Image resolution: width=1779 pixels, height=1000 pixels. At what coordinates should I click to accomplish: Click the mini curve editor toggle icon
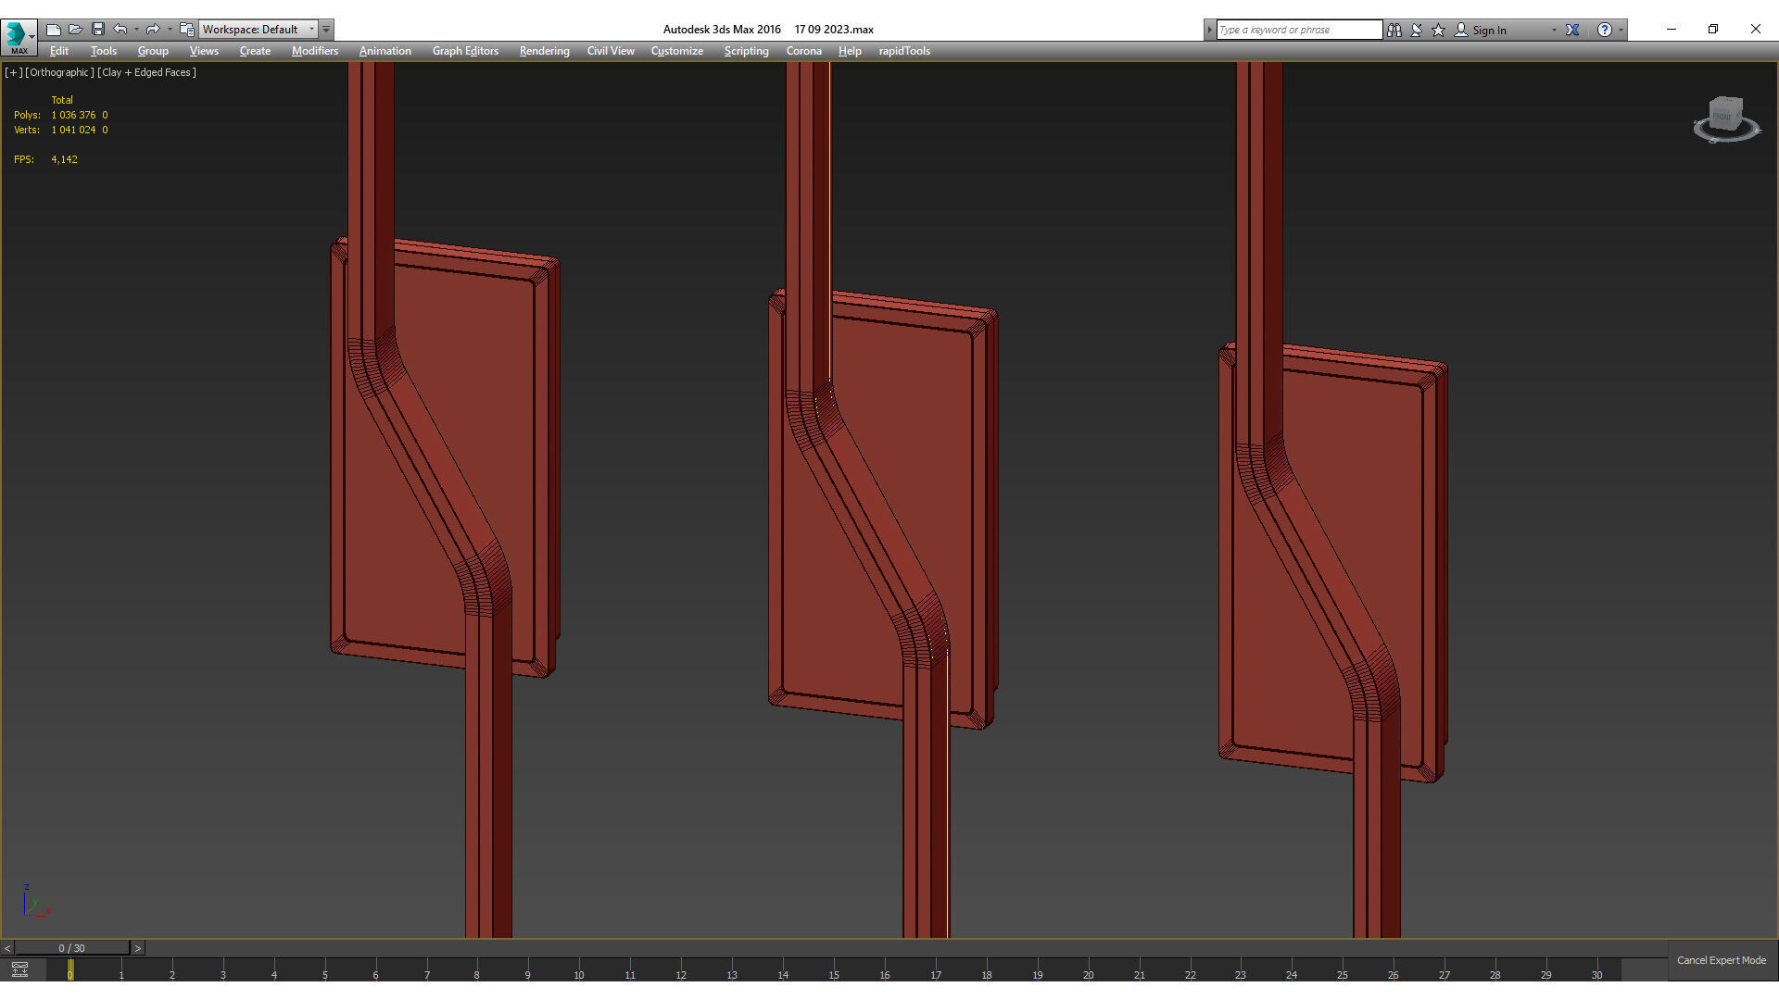19,969
